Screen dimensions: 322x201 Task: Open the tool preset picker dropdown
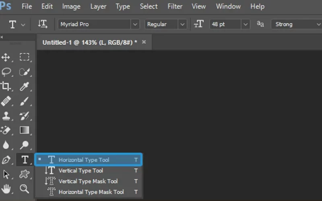click(x=23, y=25)
